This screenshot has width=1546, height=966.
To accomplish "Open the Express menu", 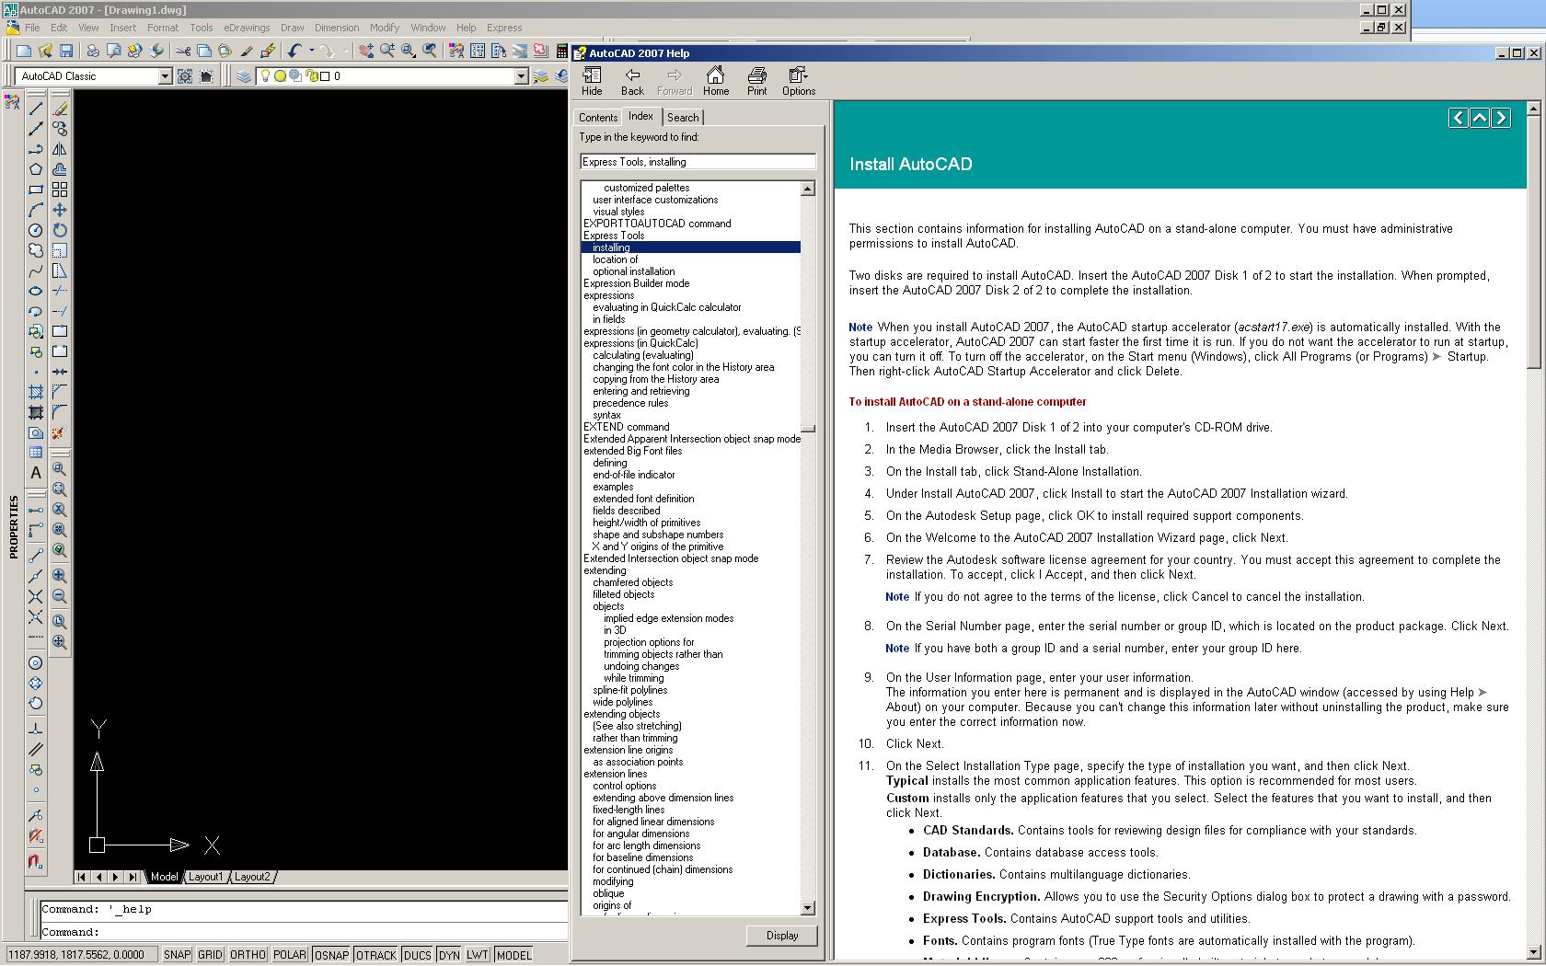I will click(504, 28).
